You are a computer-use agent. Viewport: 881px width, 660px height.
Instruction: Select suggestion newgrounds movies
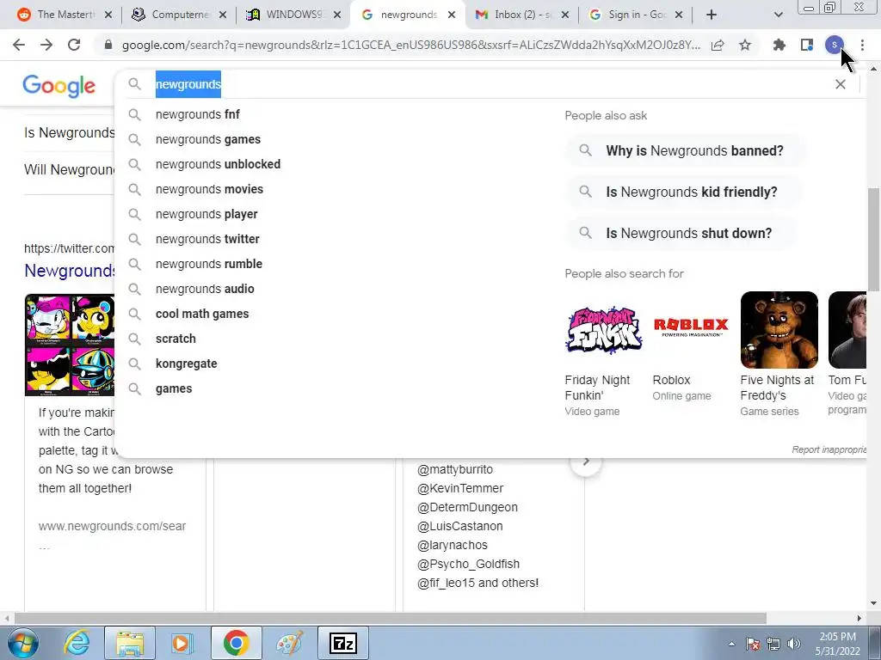[x=209, y=189]
